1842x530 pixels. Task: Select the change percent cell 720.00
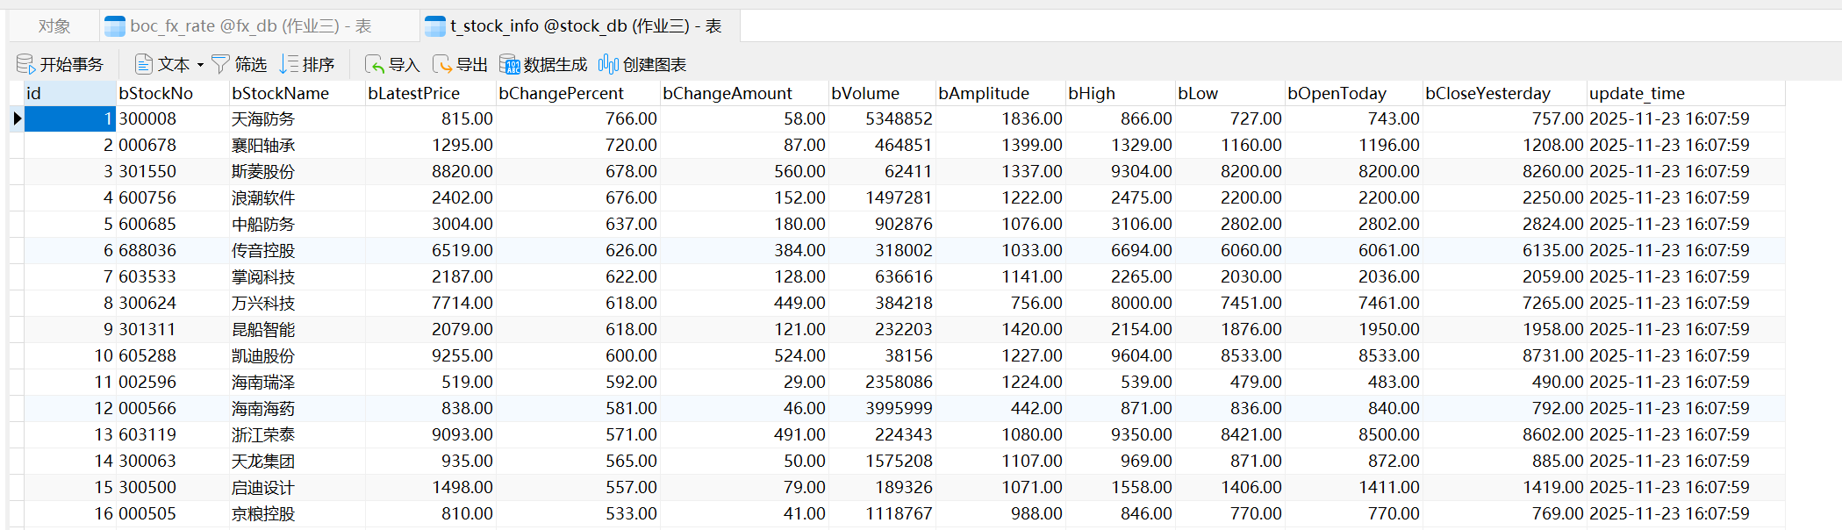(x=578, y=145)
